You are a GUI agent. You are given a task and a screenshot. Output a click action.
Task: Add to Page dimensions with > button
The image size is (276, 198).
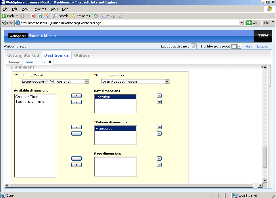click(x=76, y=159)
